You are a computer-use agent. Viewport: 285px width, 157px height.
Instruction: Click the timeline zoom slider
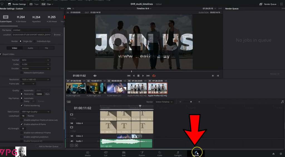tap(191, 102)
